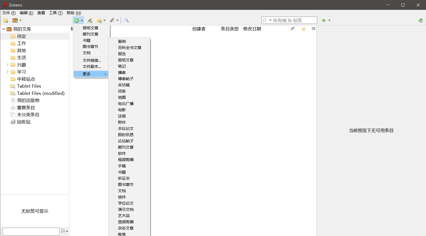
Task: Open the column picker icon in the header
Action: (x=313, y=29)
